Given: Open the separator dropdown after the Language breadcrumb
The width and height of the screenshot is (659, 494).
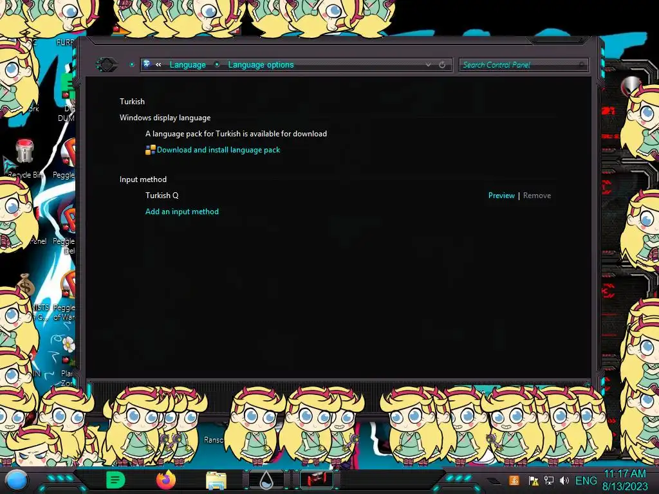Looking at the screenshot, I should pyautogui.click(x=217, y=65).
